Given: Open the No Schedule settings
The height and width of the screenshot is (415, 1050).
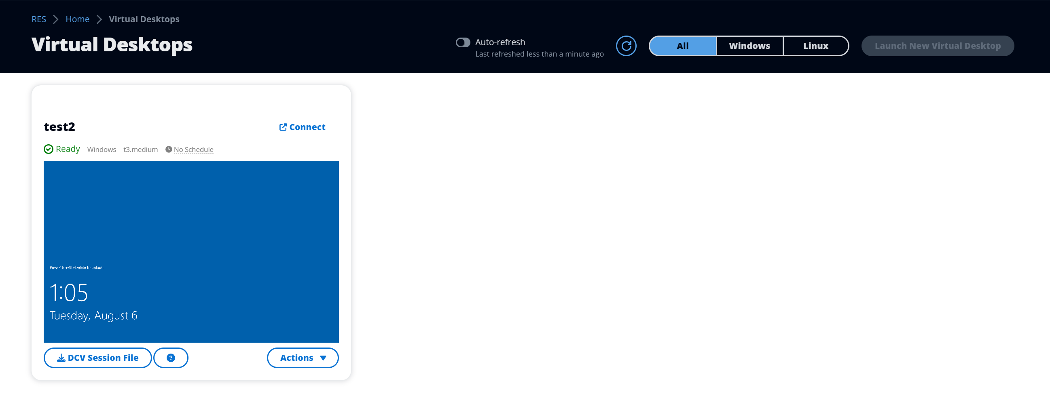Looking at the screenshot, I should click(x=193, y=149).
